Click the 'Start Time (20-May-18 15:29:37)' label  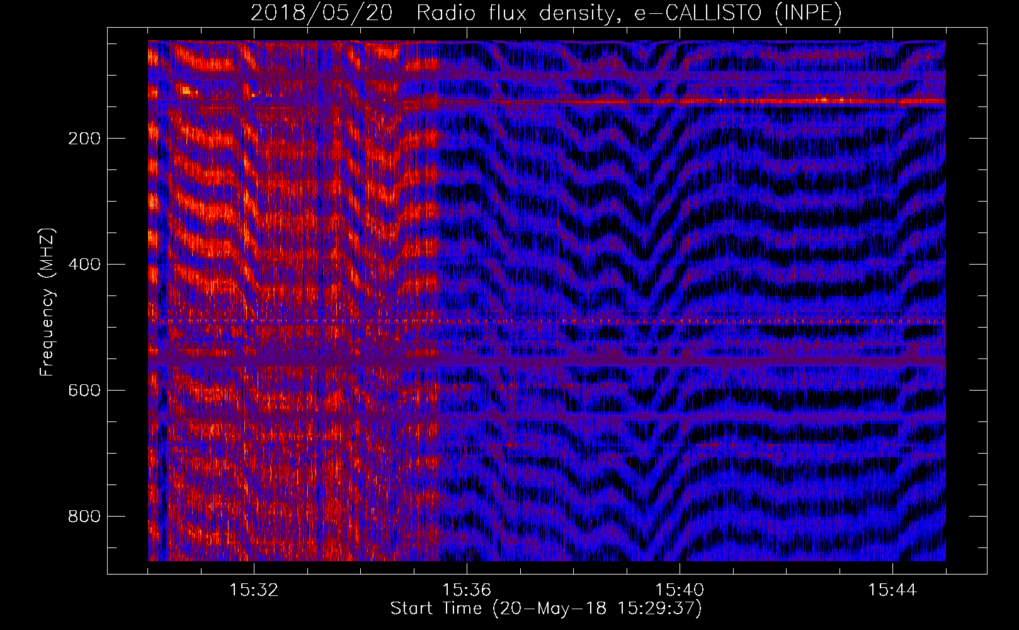tap(546, 609)
